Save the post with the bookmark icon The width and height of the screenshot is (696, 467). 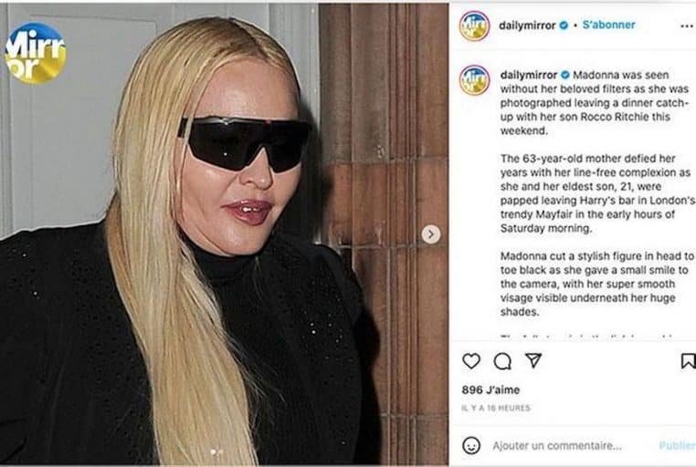pyautogui.click(x=689, y=360)
